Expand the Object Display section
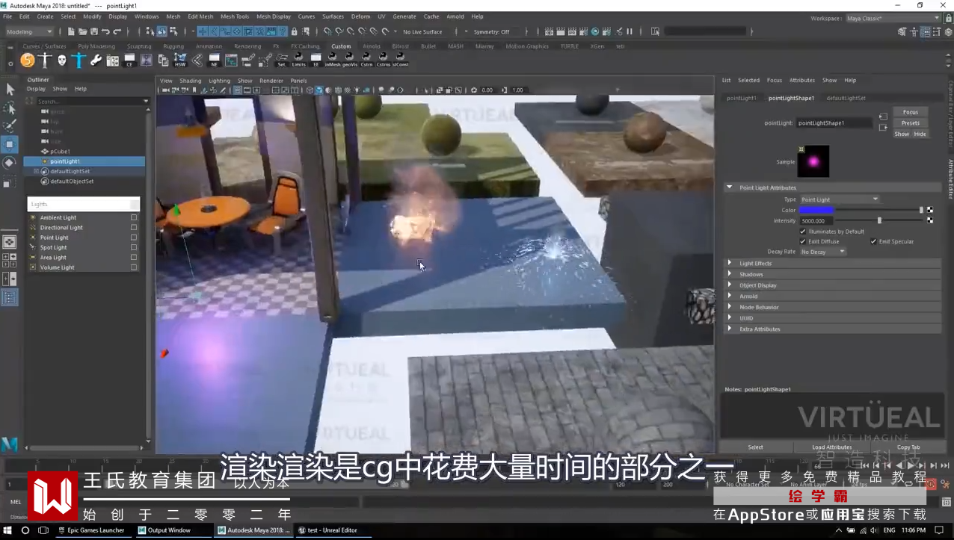The height and width of the screenshot is (540, 954). point(730,285)
